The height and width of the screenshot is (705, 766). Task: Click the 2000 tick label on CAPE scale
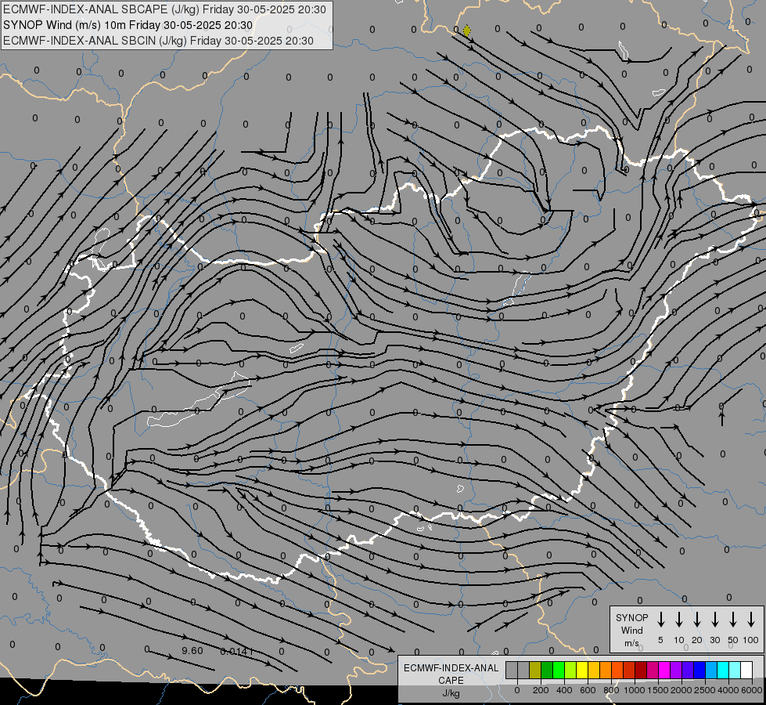(681, 690)
